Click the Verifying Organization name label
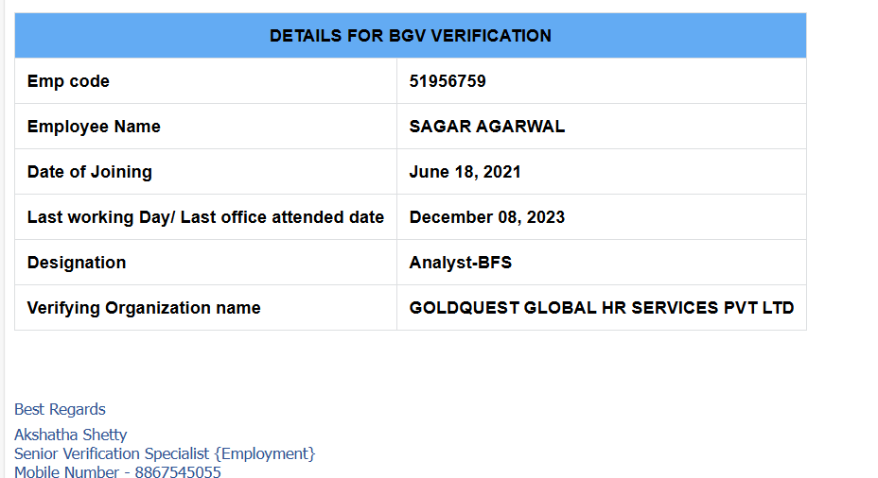Image resolution: width=878 pixels, height=478 pixels. [x=144, y=308]
